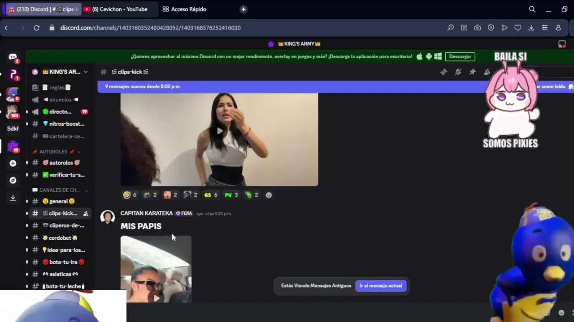The image size is (574, 322).
Task: Open browser profile account icon
Action: click(558, 28)
